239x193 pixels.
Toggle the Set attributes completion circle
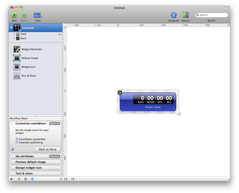12,156
